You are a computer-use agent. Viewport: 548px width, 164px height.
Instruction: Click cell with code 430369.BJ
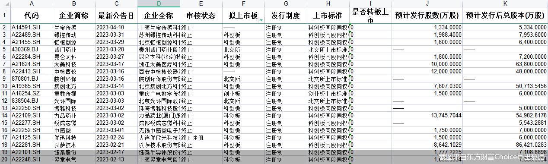pos(31,50)
